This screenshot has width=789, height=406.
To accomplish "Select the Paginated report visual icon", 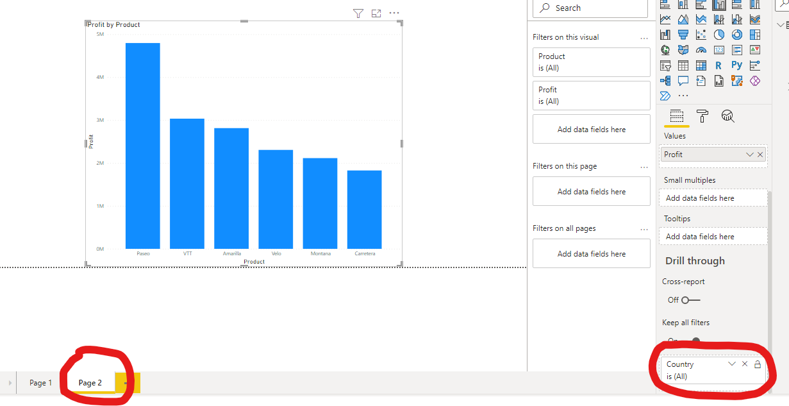I will coord(719,81).
